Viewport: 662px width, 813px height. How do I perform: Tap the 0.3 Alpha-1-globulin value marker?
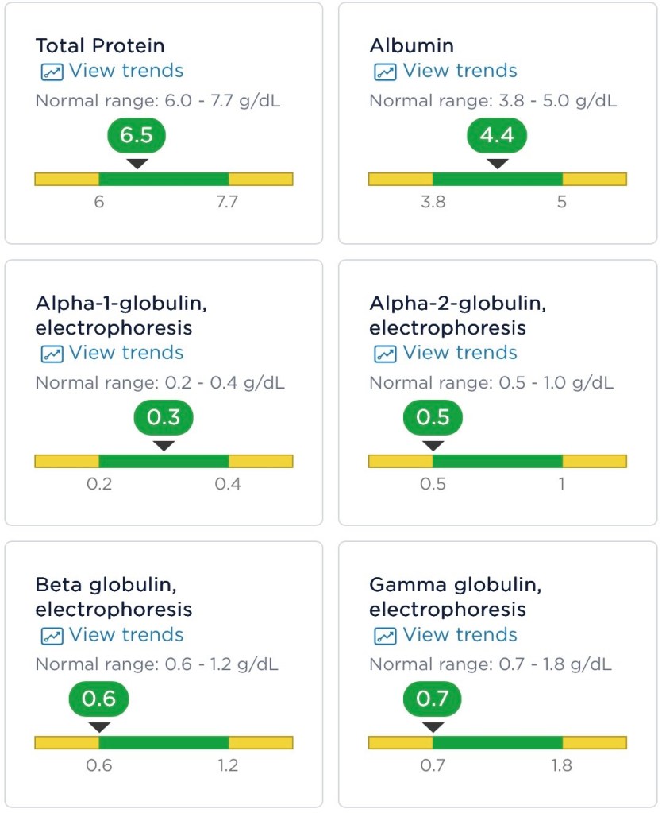coord(164,417)
